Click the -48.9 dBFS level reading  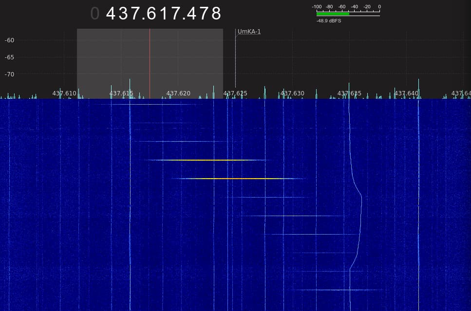pos(329,21)
